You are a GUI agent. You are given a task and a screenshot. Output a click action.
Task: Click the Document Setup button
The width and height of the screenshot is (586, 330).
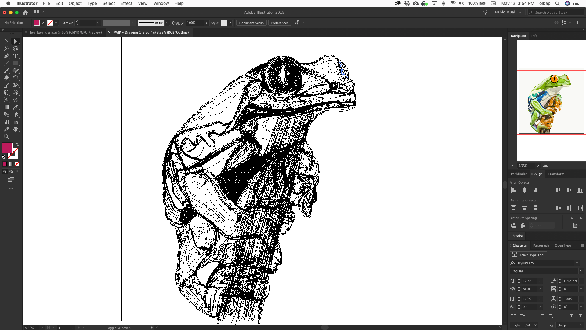click(251, 23)
